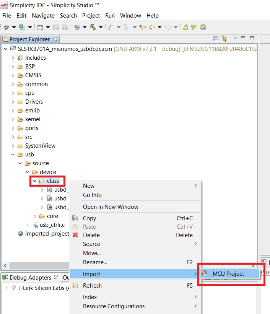Open the File menu
The width and height of the screenshot is (270, 314).
point(7,16)
